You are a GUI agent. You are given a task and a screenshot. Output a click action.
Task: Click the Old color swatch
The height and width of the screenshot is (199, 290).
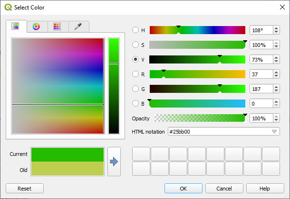click(x=68, y=168)
